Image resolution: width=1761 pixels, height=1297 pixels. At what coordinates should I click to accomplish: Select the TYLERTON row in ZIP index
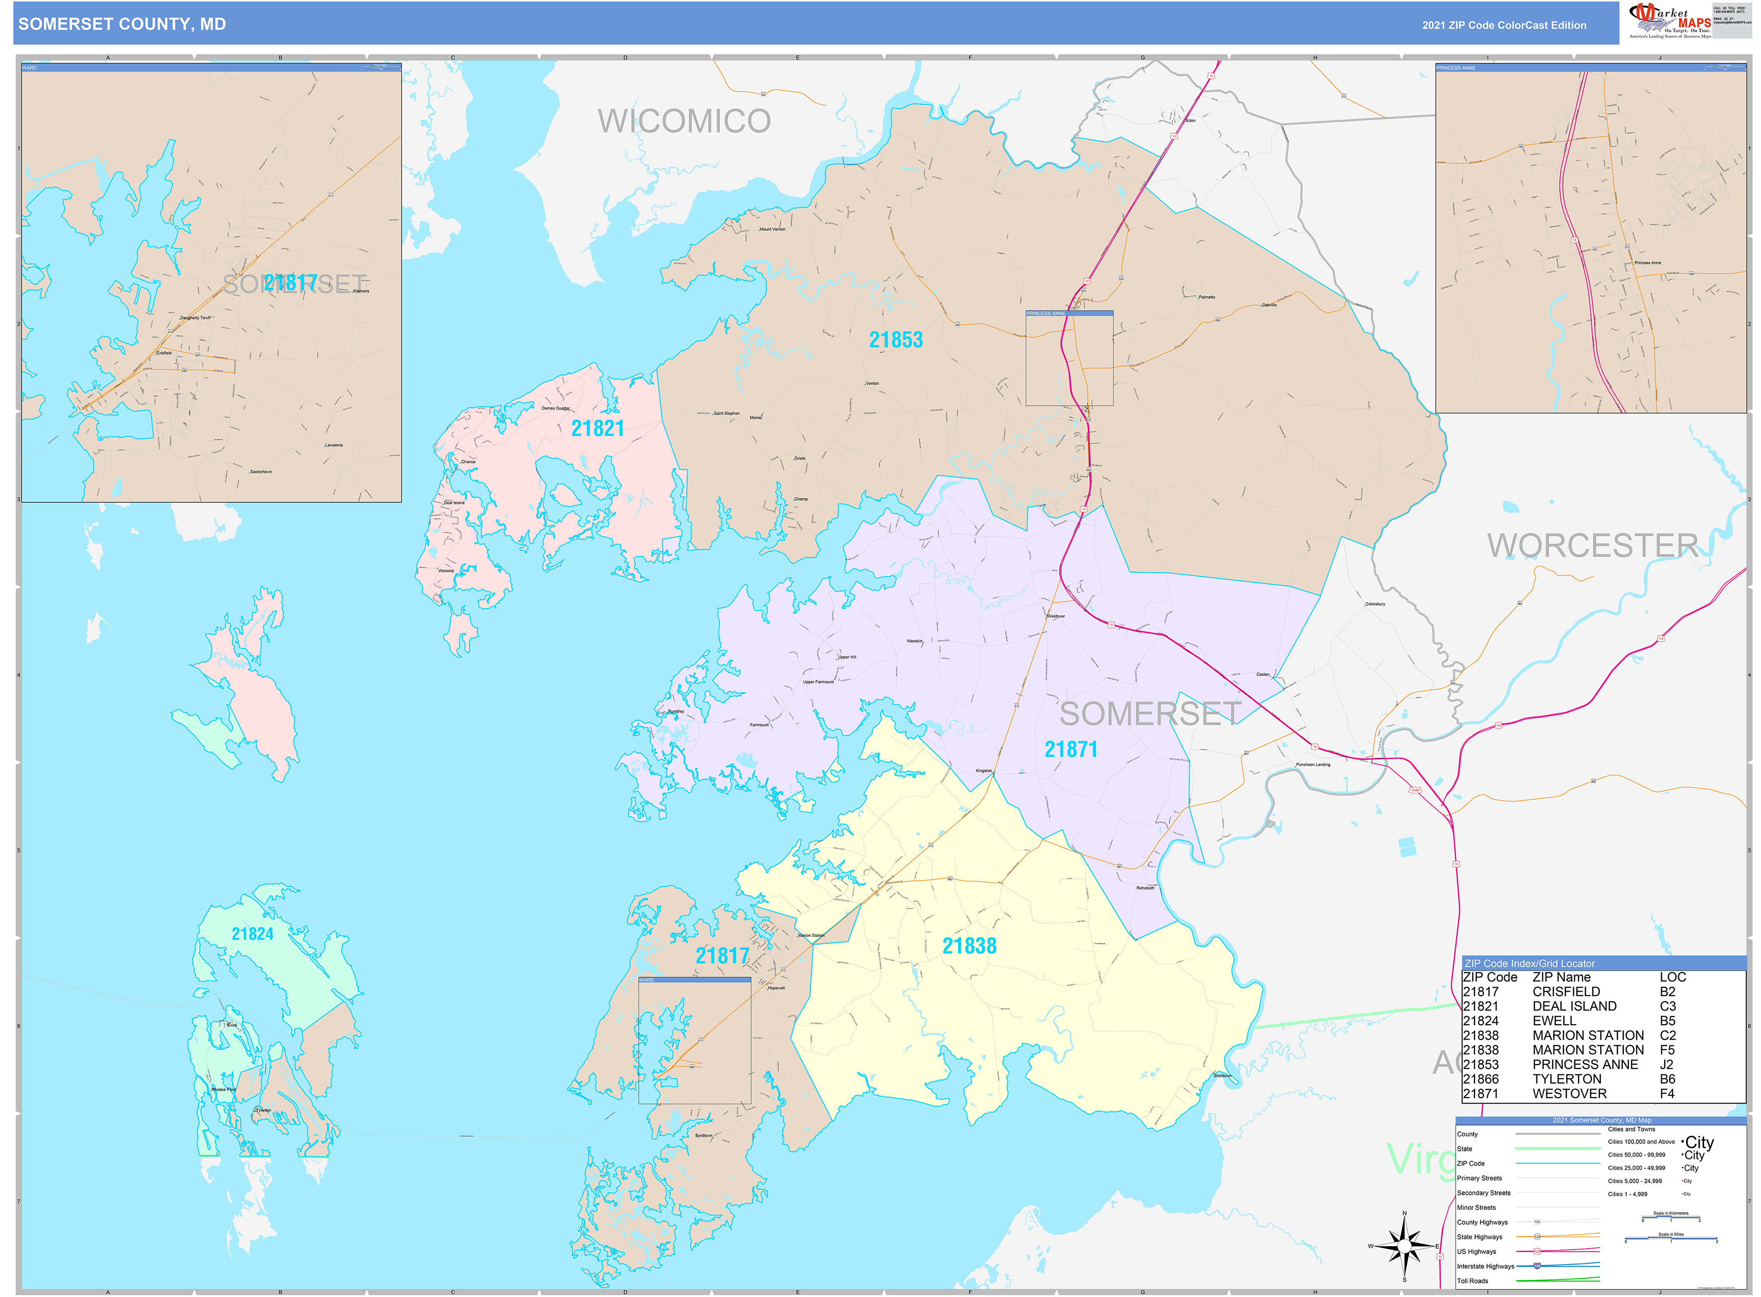tap(1567, 1079)
